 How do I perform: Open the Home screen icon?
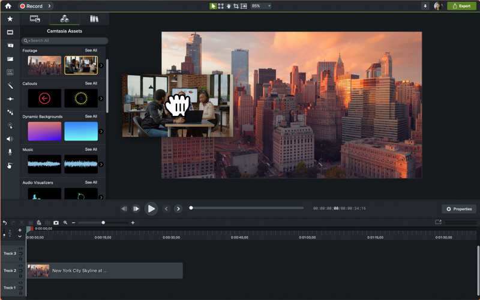[8, 6]
